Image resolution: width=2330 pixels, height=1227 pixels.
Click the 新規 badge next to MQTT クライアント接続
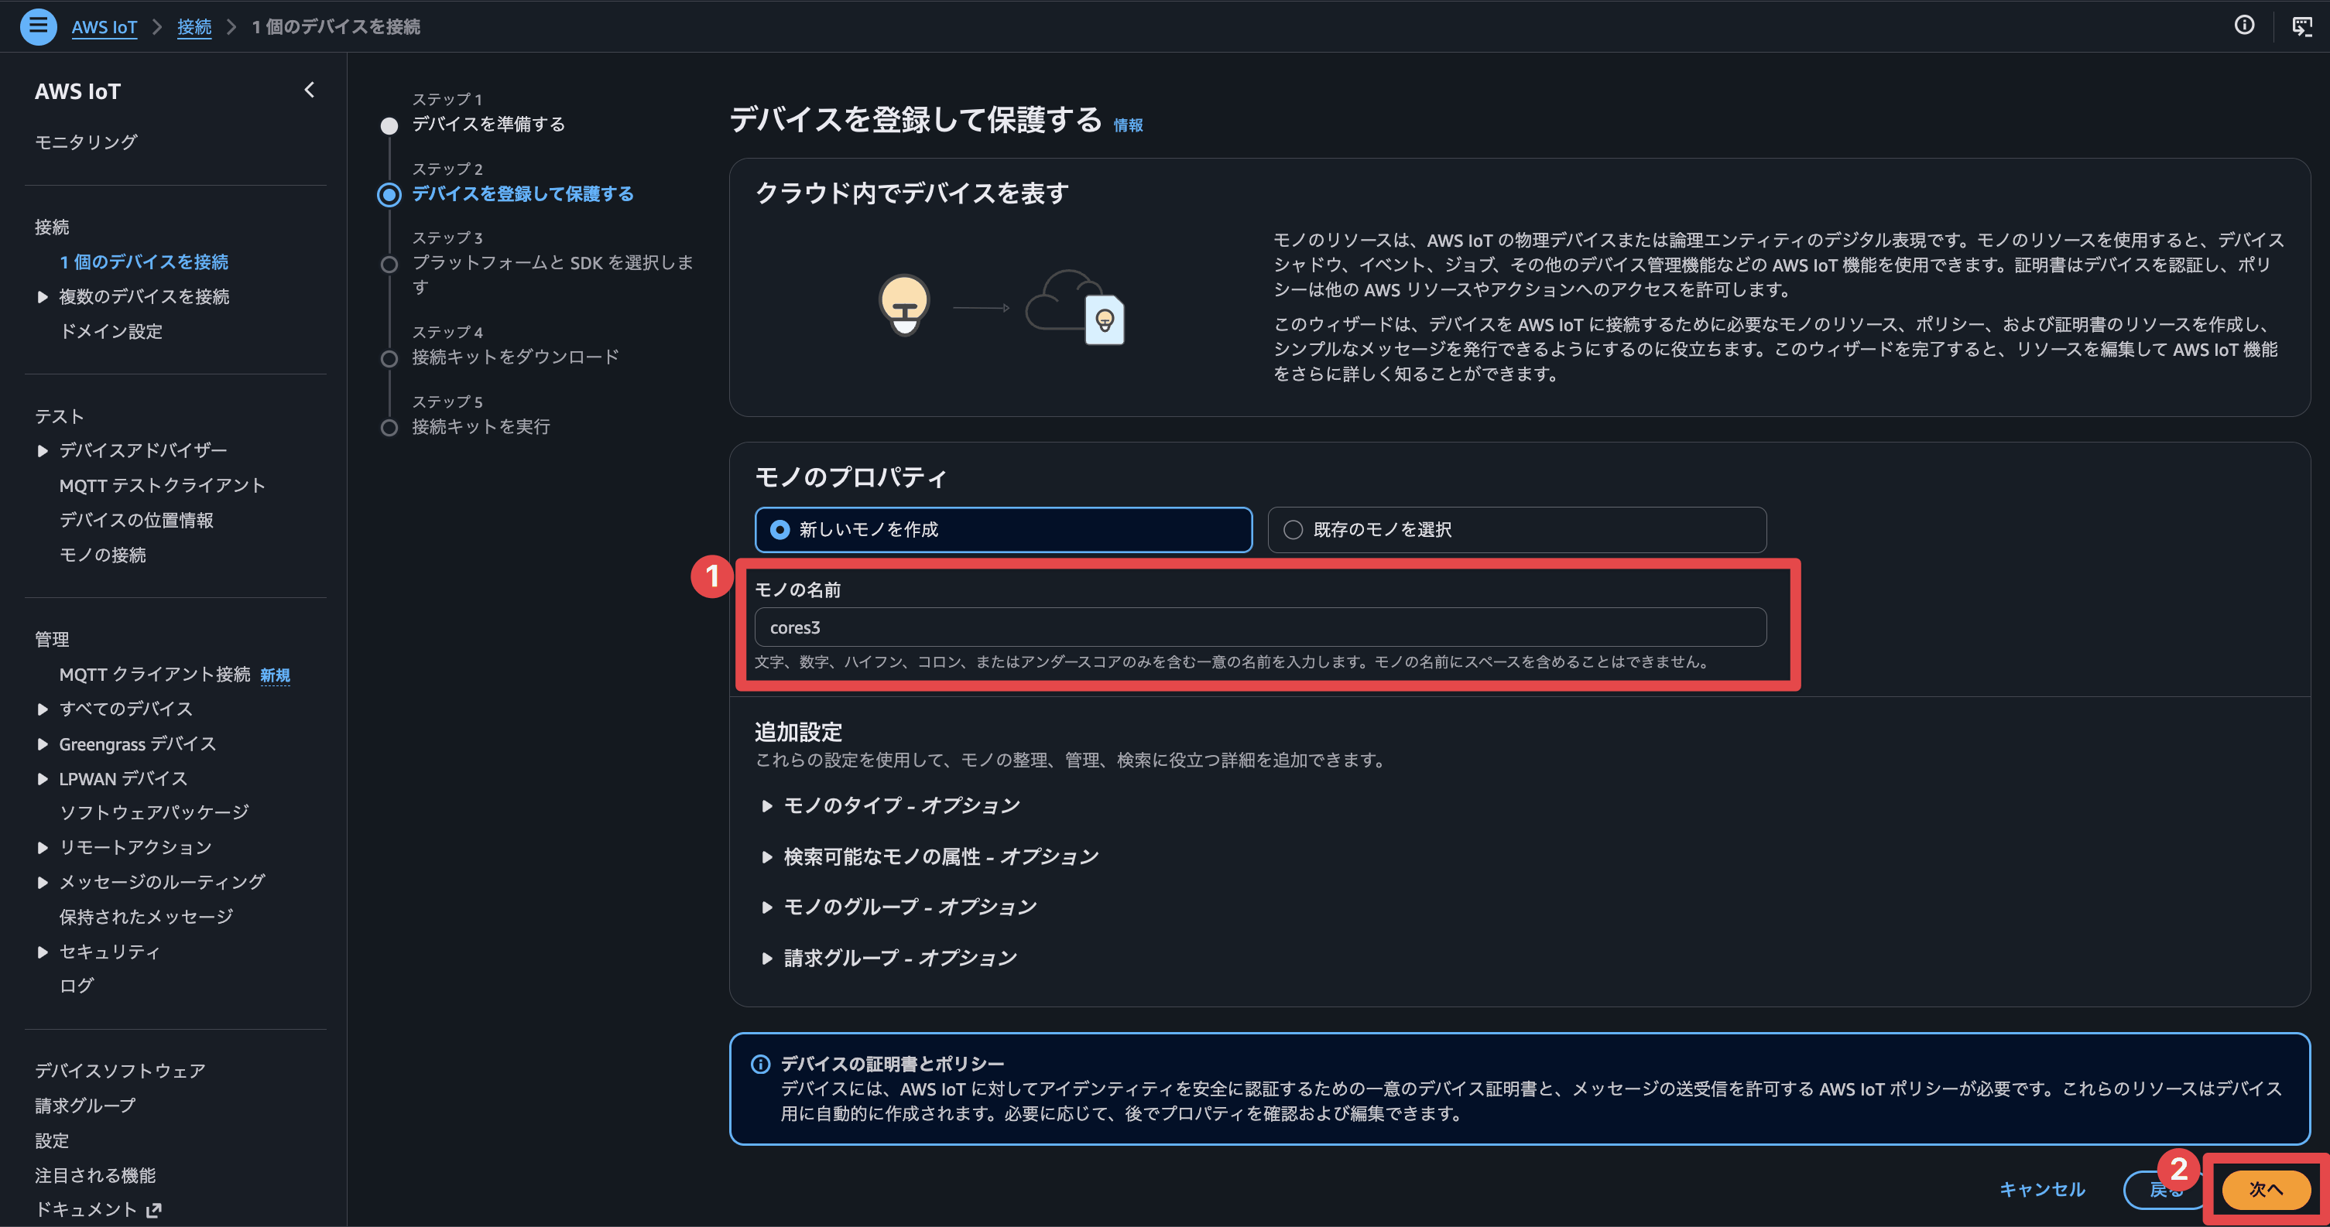point(275,675)
